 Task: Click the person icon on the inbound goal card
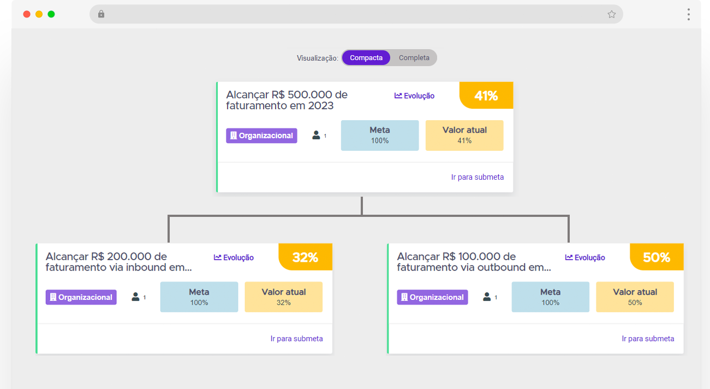pyautogui.click(x=135, y=297)
